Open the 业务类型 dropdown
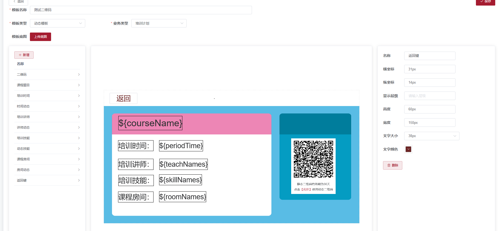The width and height of the screenshot is (500, 231). [159, 23]
